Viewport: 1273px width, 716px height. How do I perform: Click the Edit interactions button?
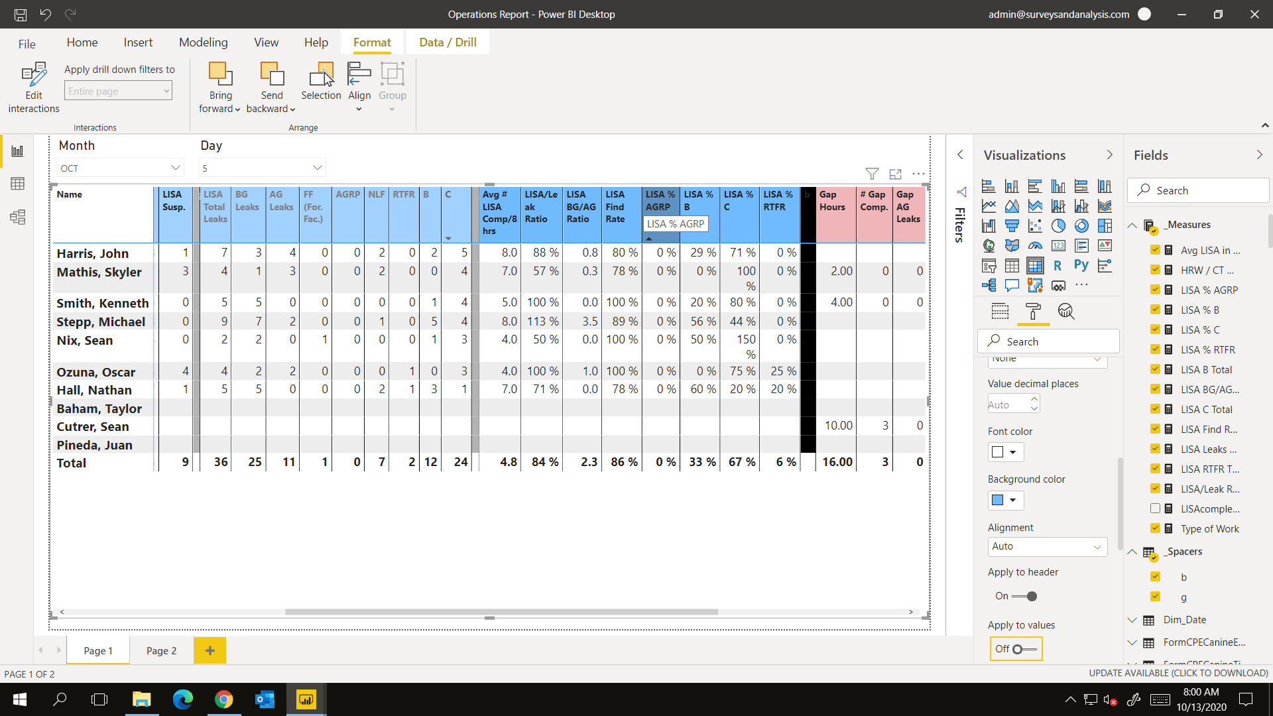click(34, 88)
